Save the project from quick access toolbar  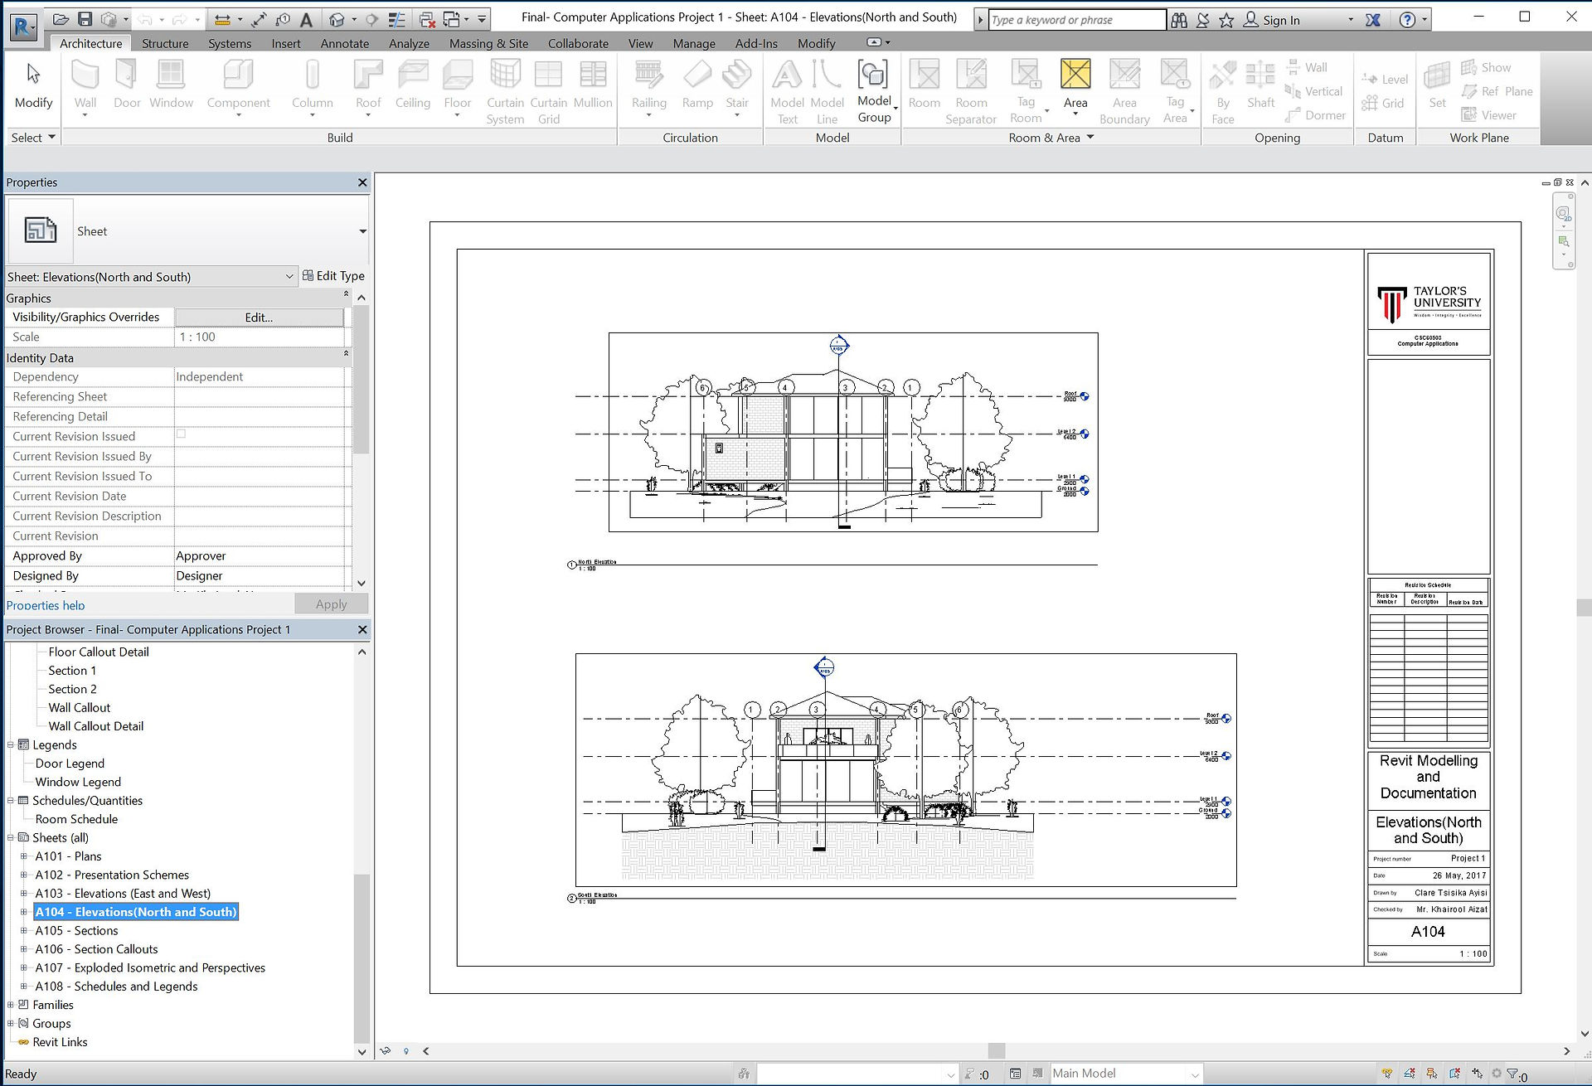click(85, 19)
